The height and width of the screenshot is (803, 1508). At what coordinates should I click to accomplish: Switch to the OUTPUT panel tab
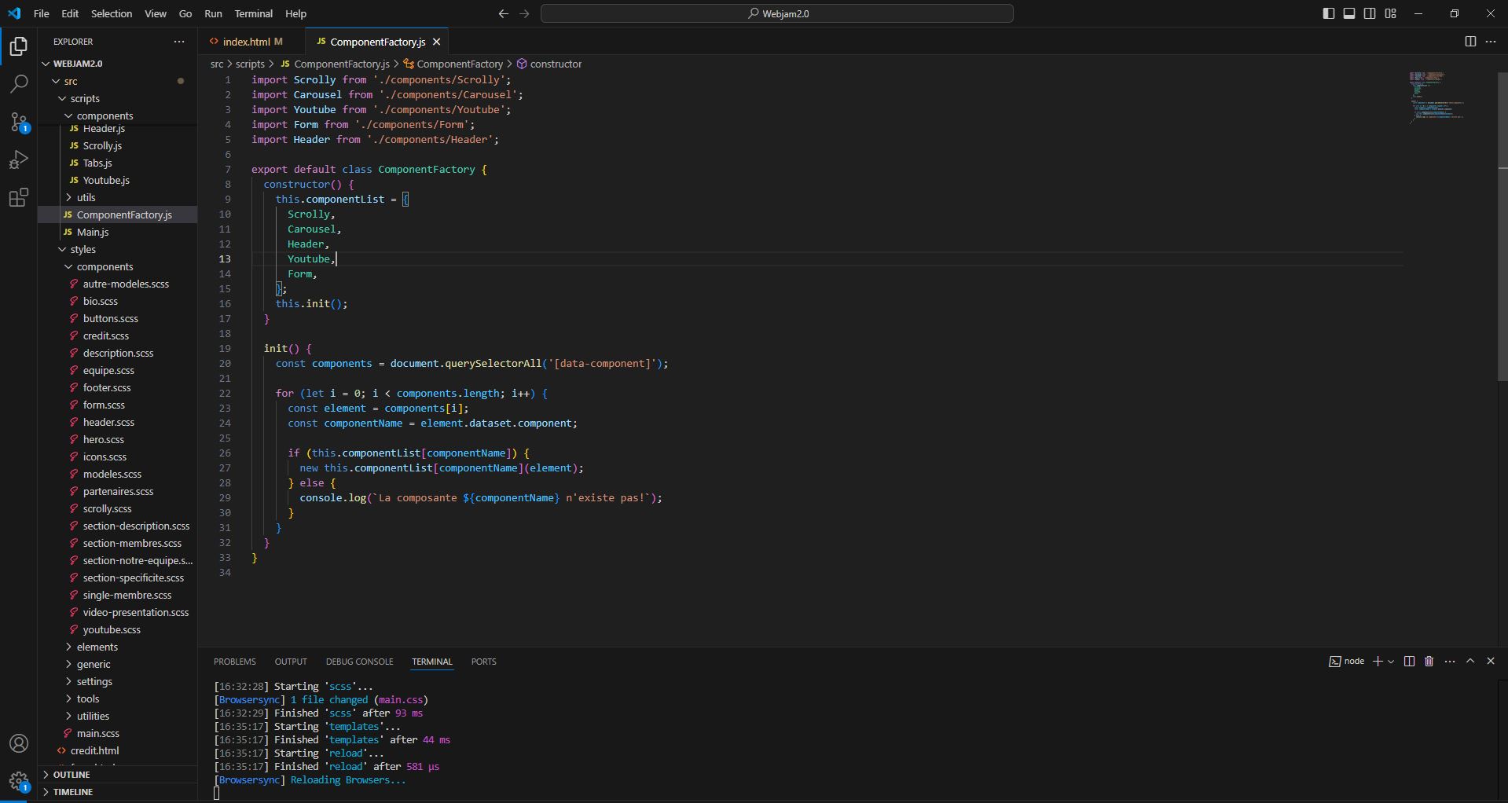click(291, 662)
